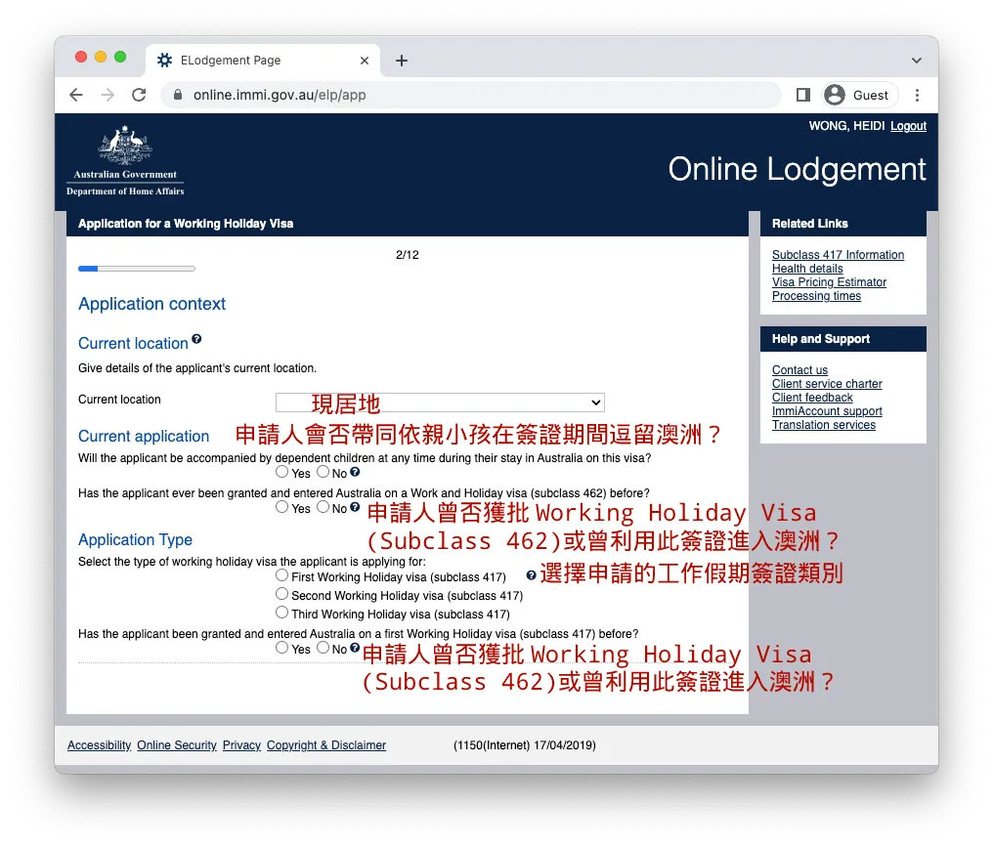The height and width of the screenshot is (847, 993).
Task: Select Yes for Work and Holiday subclass 462
Action: pyautogui.click(x=281, y=507)
